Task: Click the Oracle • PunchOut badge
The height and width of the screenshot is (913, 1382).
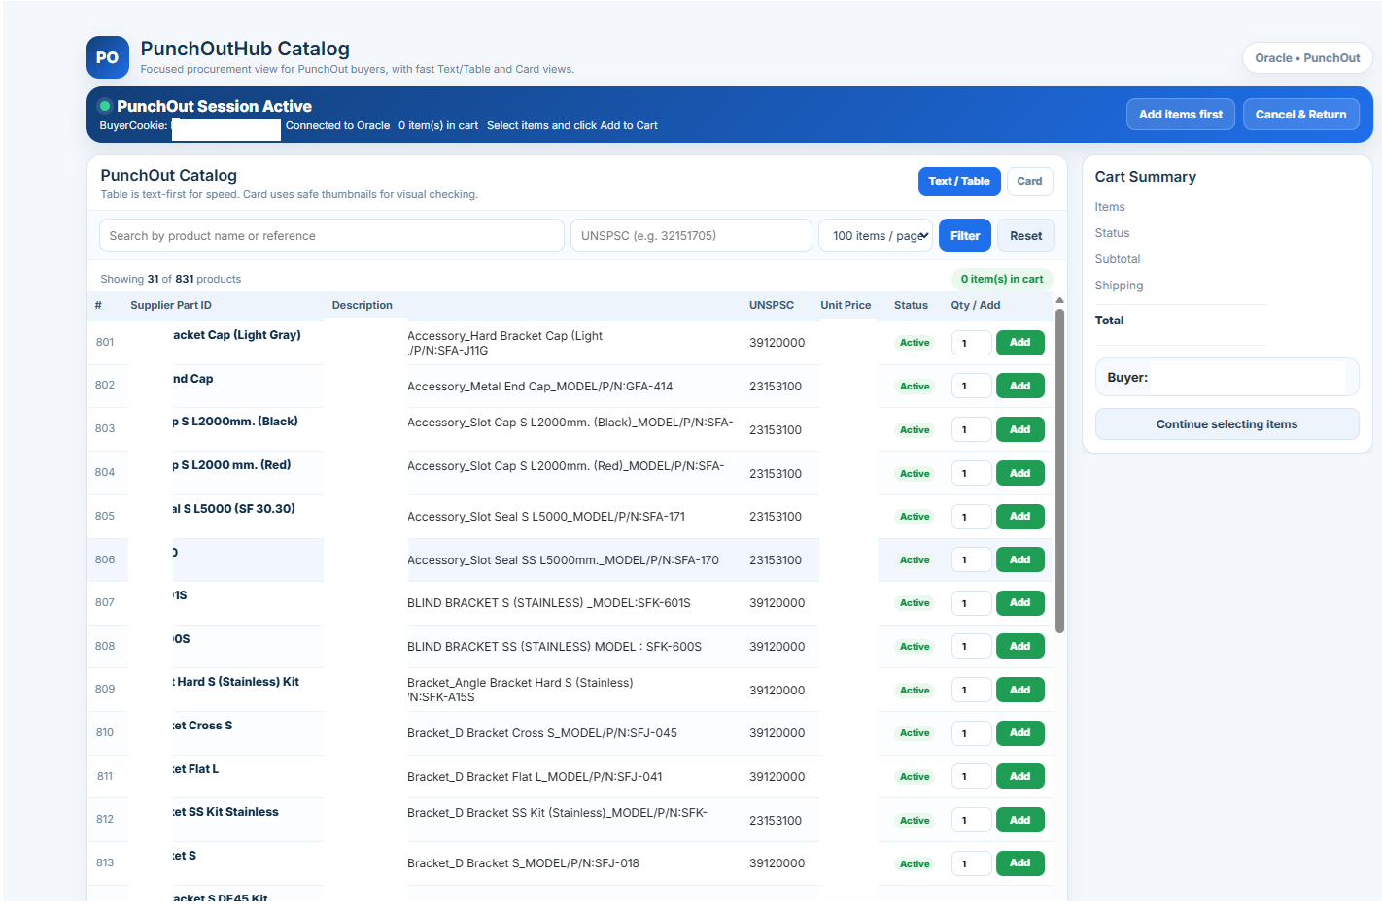Action: click(1307, 58)
